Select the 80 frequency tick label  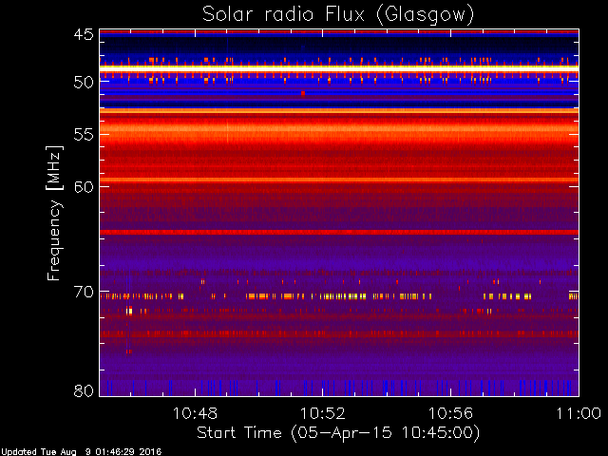click(x=84, y=390)
